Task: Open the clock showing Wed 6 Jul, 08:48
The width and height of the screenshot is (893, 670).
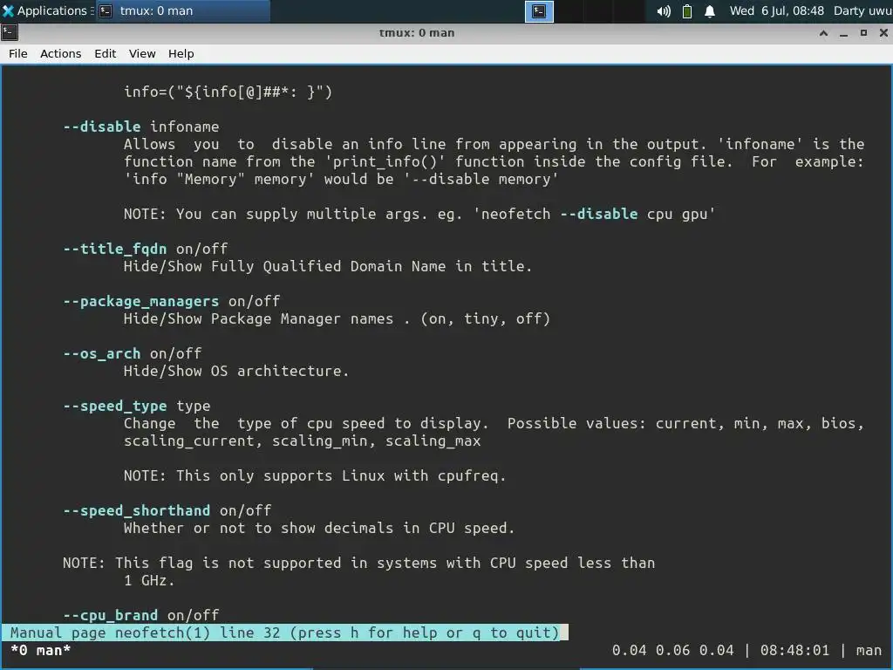Action: [777, 10]
